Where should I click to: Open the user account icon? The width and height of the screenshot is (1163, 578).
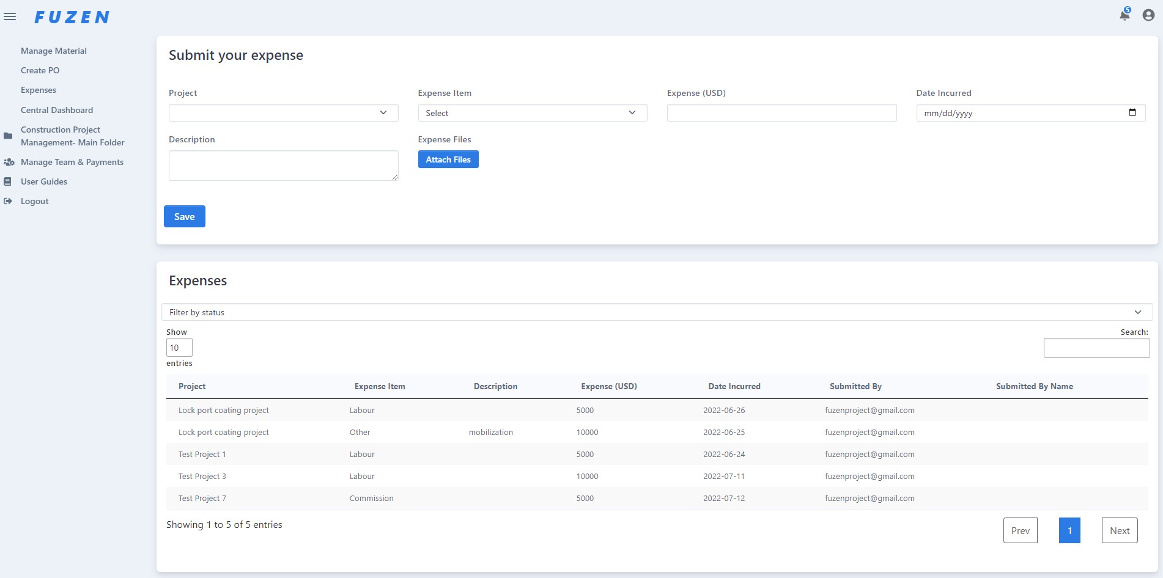click(x=1147, y=15)
